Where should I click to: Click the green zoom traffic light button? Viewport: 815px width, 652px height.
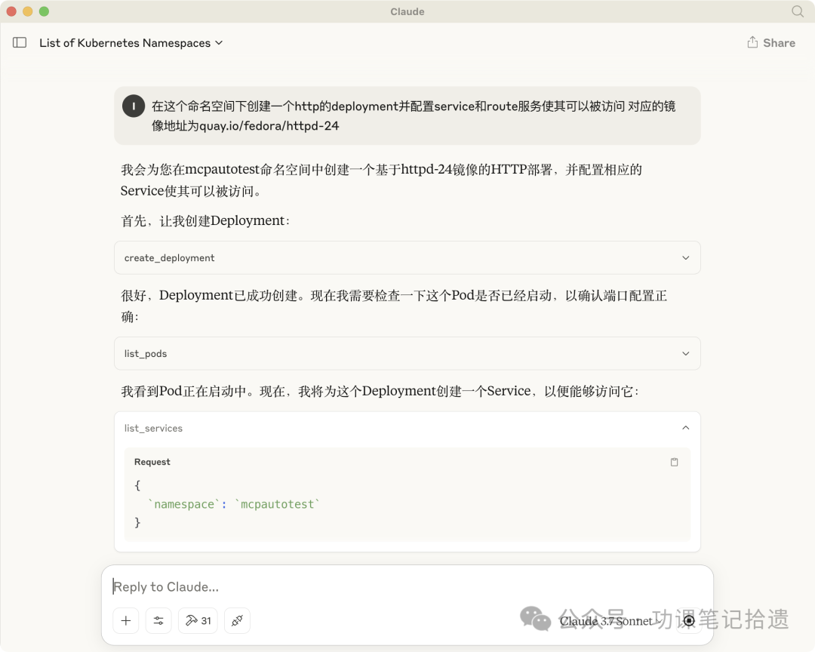pos(44,11)
